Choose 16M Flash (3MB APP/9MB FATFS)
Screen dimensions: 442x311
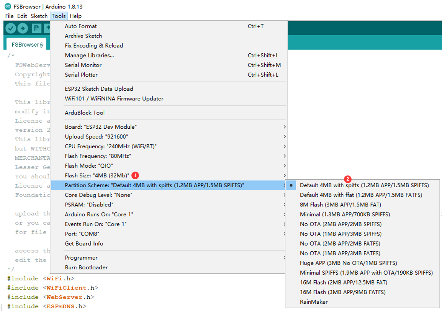click(x=362, y=292)
